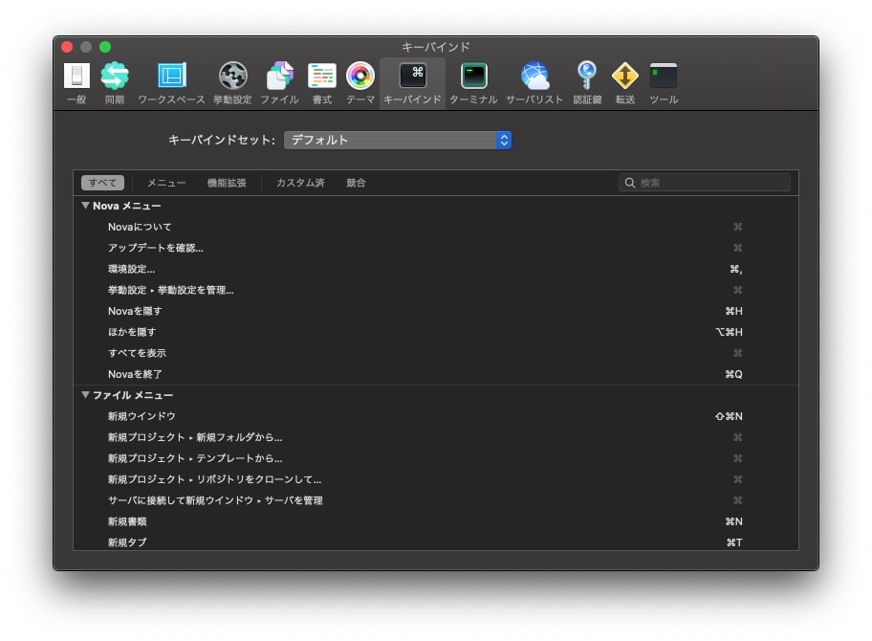This screenshot has width=872, height=641.
Task: Edit the ⌘Q shortcut for Novaを終了
Action: tap(733, 374)
